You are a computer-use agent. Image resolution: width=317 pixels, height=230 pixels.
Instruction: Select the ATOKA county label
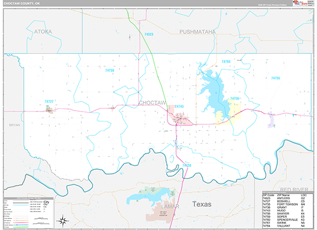43,32
